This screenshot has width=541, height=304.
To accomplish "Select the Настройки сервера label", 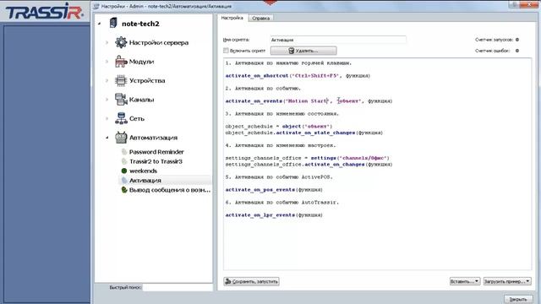I will pyautogui.click(x=159, y=42).
